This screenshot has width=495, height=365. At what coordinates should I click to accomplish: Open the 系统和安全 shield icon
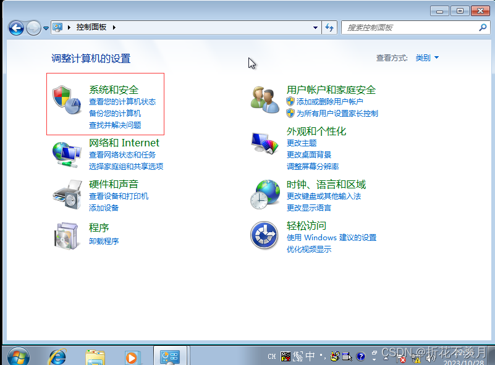click(67, 99)
